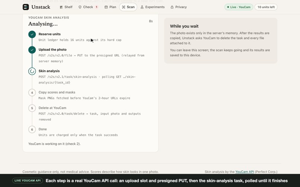Click the Upload the photo step title
Viewport: 300px width, 187px height.
52,49
